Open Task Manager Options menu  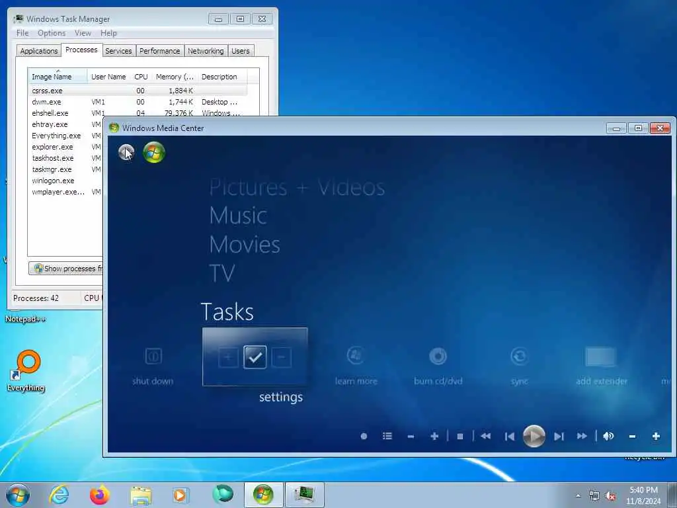[52, 33]
